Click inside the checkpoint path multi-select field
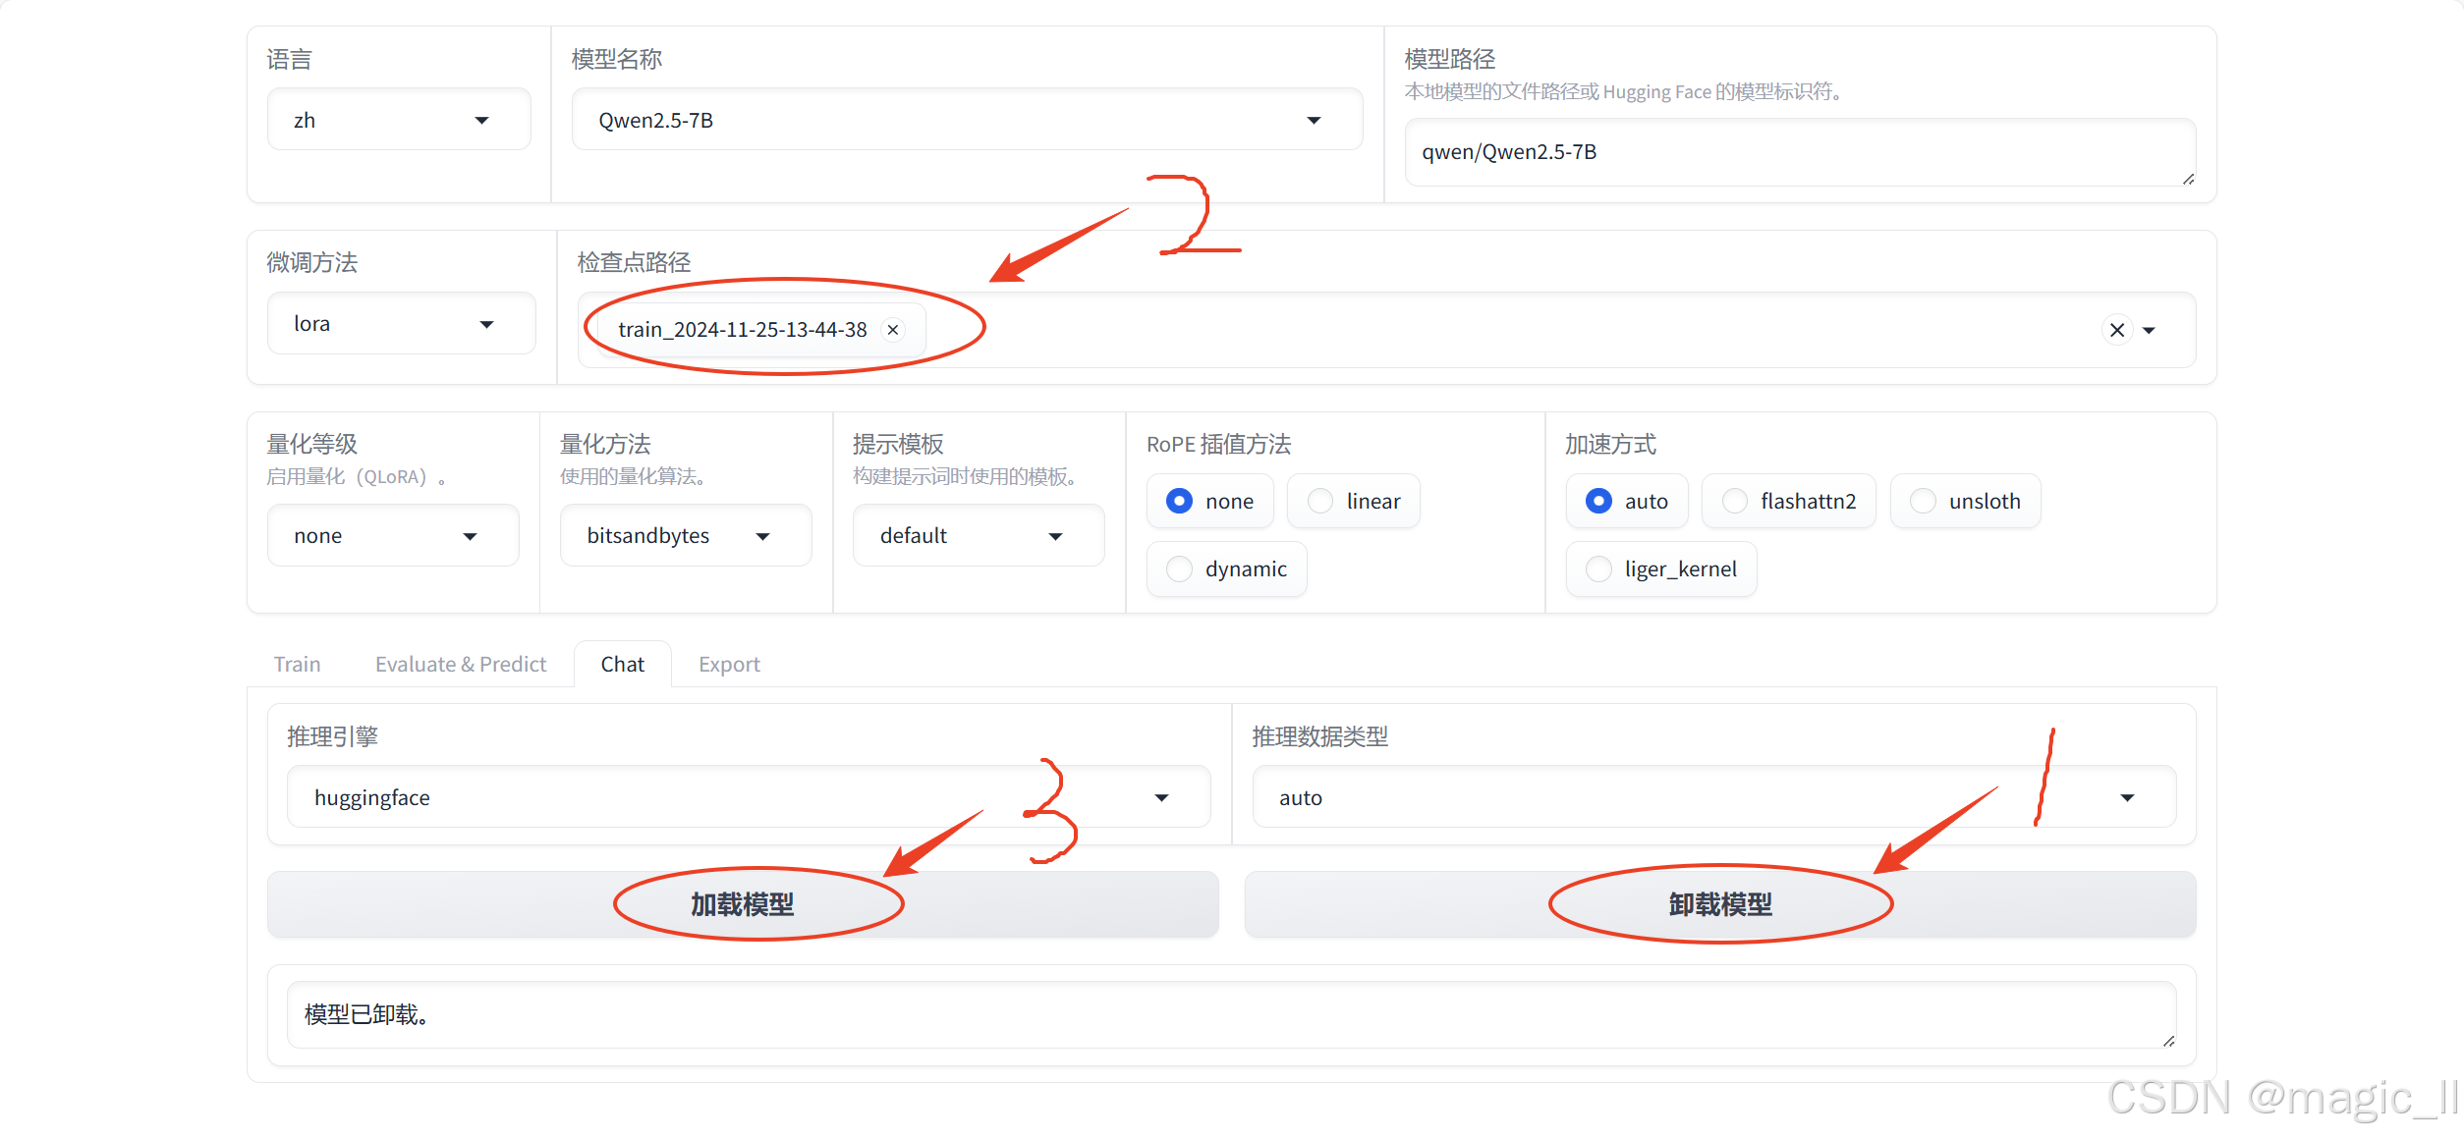Screen dimensions: 2464x1137 pyautogui.click(x=1385, y=330)
